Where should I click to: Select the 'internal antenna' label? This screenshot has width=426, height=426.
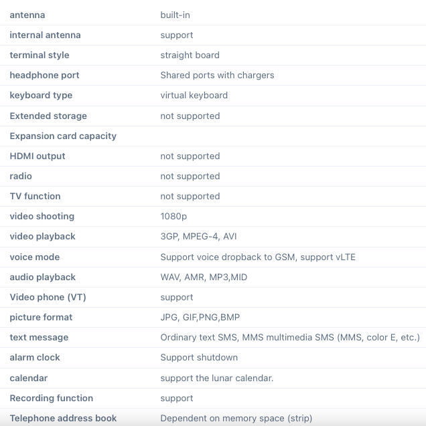pyautogui.click(x=45, y=35)
